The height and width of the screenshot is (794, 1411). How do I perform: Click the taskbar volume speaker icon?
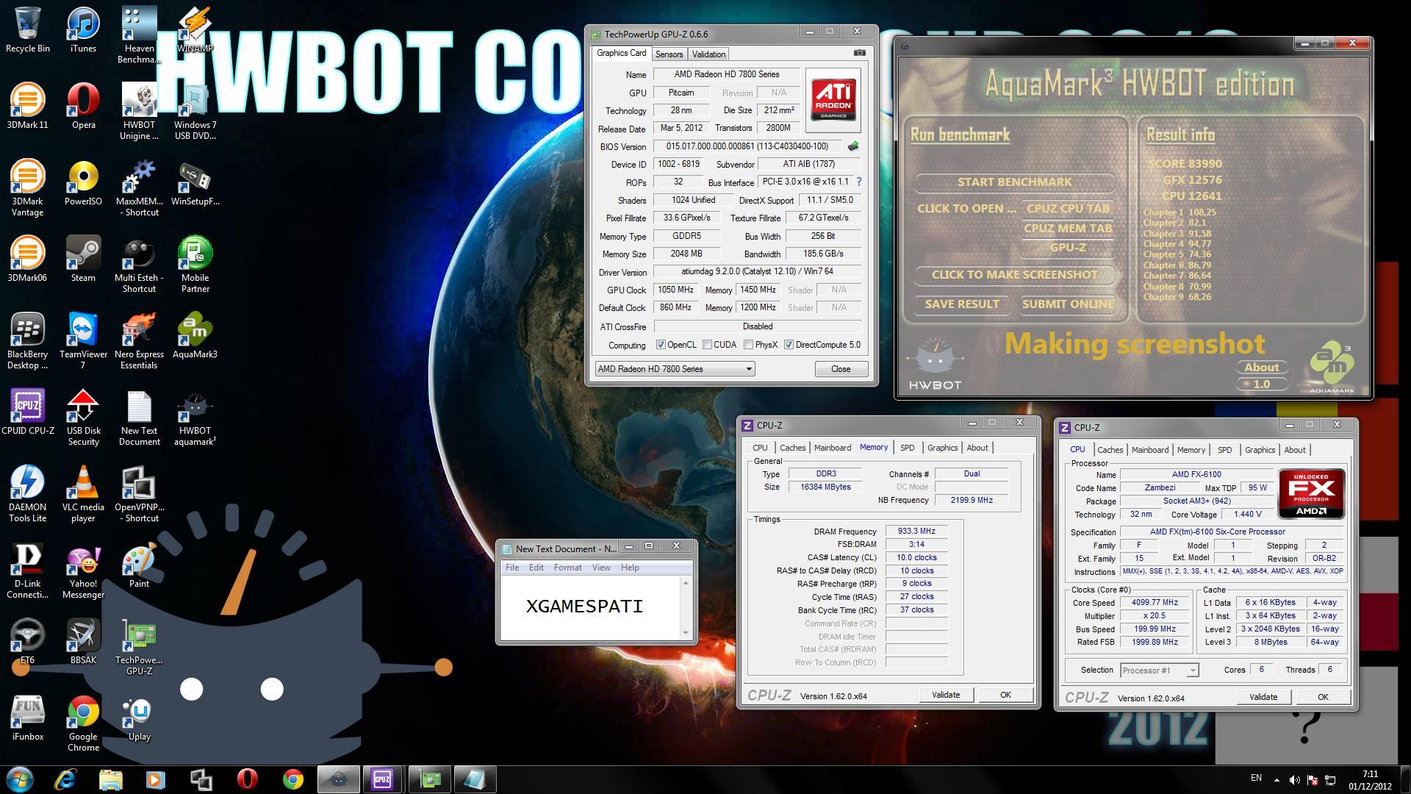(1294, 780)
